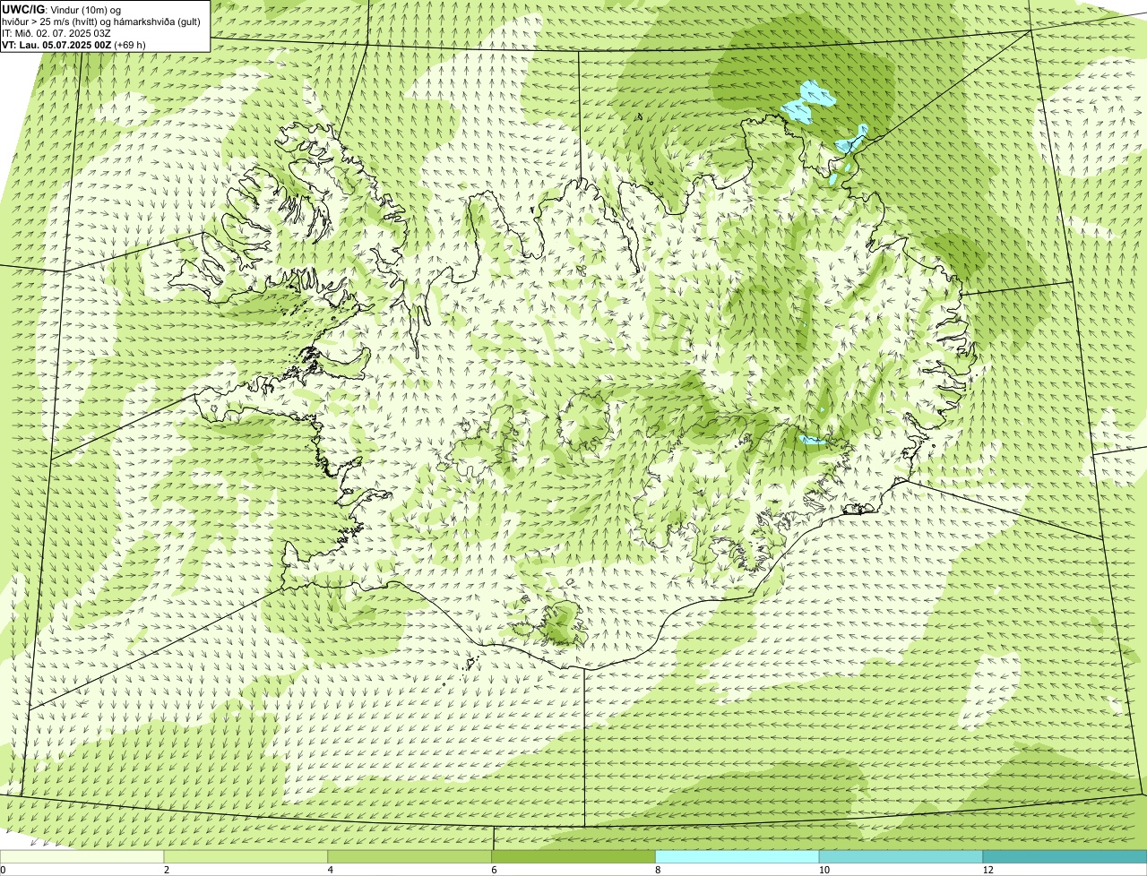
Task: Click the legend tick label '8'
Action: [x=657, y=870]
